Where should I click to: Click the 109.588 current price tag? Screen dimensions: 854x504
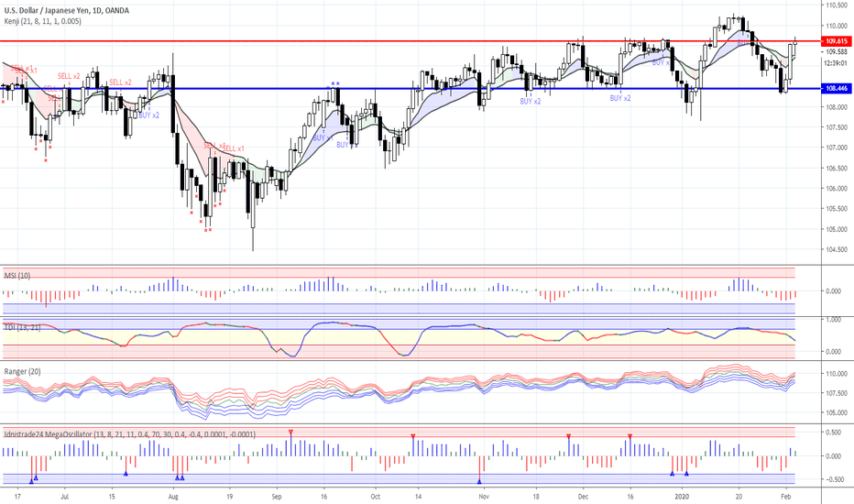(x=836, y=52)
